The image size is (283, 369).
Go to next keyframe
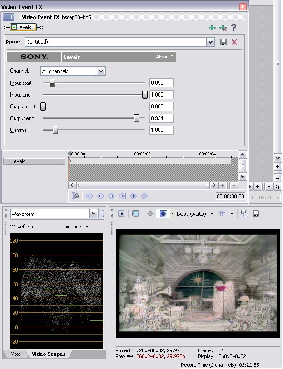[x=111, y=196]
